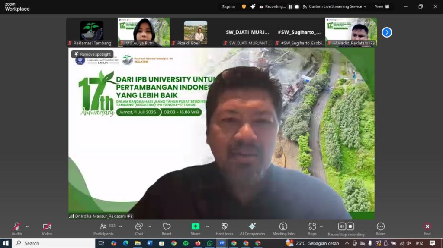The width and height of the screenshot is (443, 248).
Task: Open WhatsApp from taskbar
Action: coord(210,243)
